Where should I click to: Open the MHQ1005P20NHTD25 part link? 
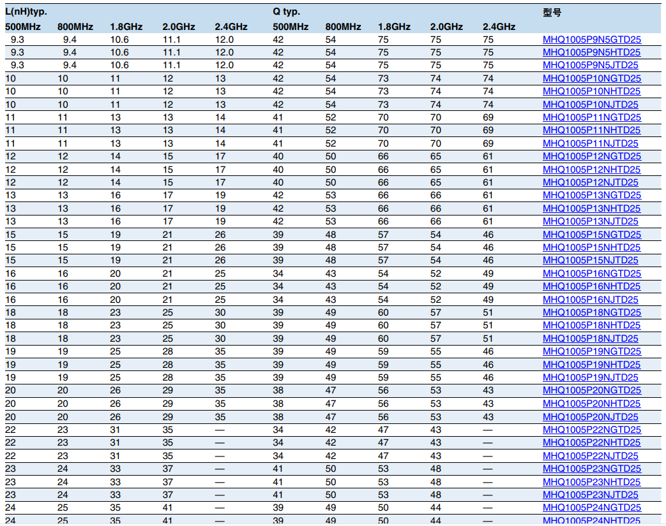(591, 404)
